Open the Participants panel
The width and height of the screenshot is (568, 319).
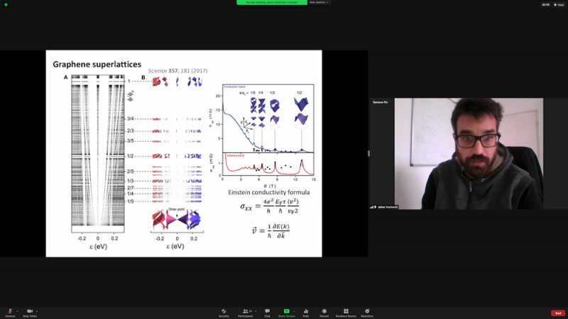pyautogui.click(x=246, y=311)
